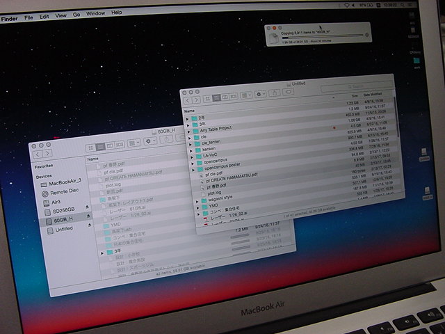This screenshot has width=445, height=334.
Task: Click the Wi-Fi icon in the menu bar
Action: click(x=346, y=6)
